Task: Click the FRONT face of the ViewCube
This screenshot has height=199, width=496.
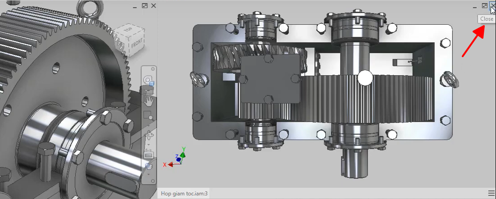Action: tap(137, 44)
